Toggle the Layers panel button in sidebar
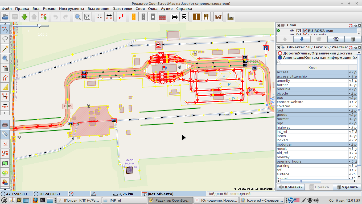362x204 pixels. point(5,124)
